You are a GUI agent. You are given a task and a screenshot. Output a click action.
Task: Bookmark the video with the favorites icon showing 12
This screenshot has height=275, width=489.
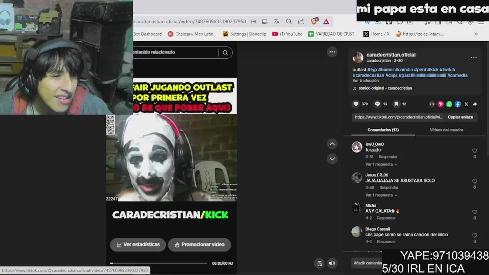397,104
